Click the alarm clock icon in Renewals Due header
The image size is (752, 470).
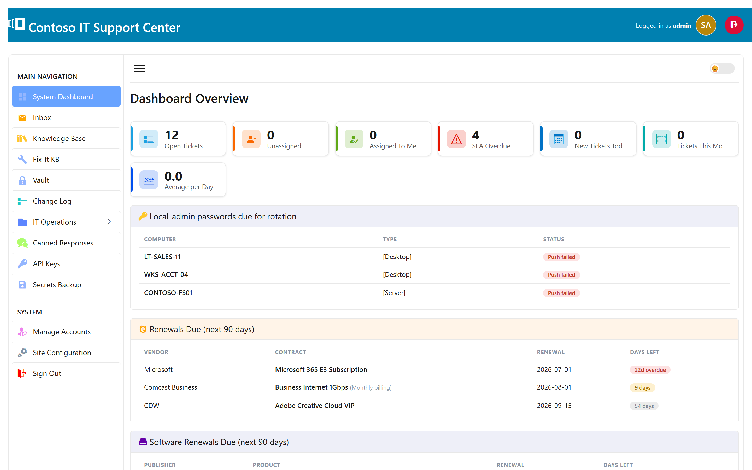pyautogui.click(x=143, y=329)
